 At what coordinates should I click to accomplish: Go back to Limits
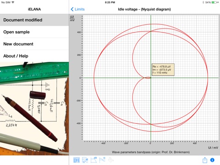click(77, 9)
